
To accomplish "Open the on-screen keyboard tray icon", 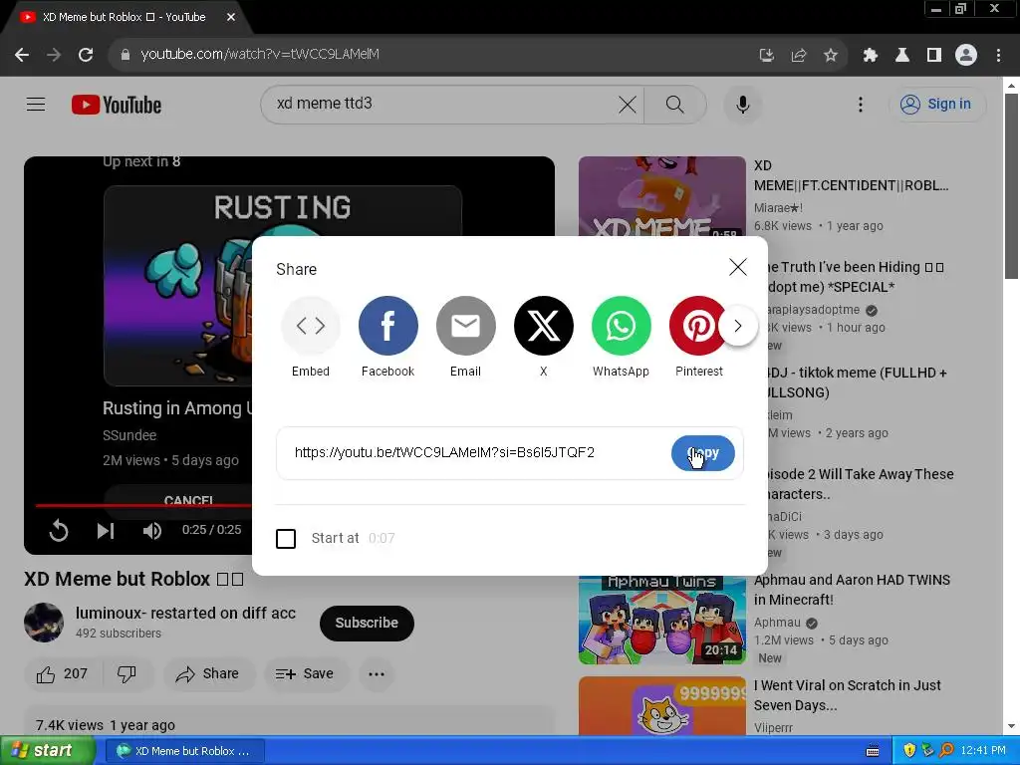I will 873,751.
